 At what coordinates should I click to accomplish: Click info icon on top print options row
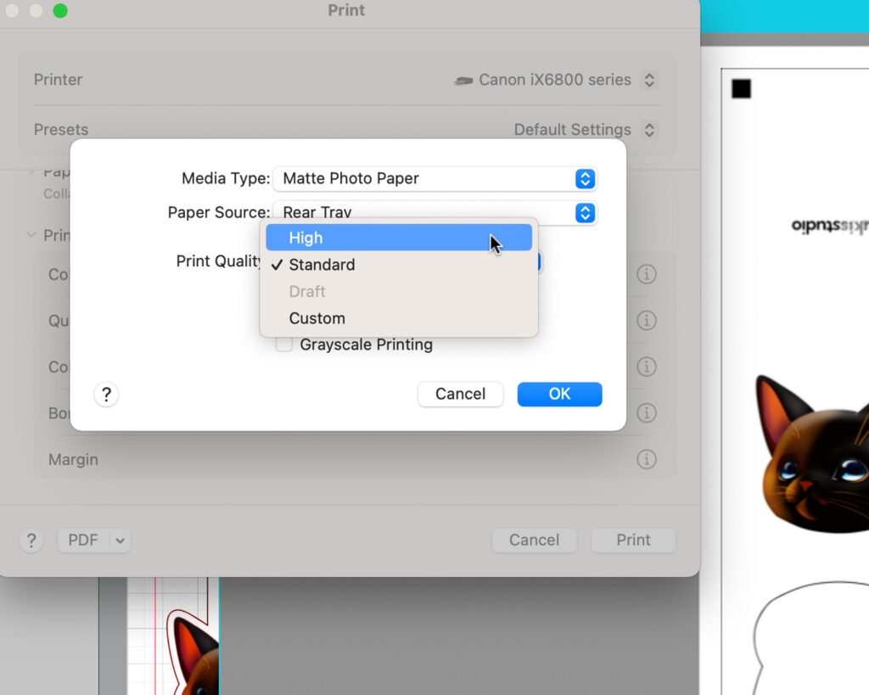(x=647, y=274)
